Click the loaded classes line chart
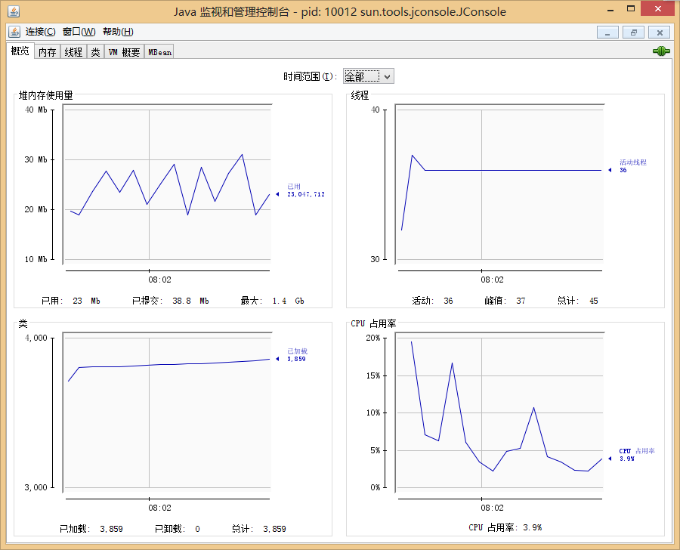 168,412
